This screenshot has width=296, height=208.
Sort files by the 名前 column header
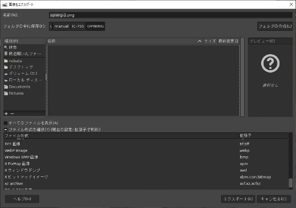[x=123, y=41]
